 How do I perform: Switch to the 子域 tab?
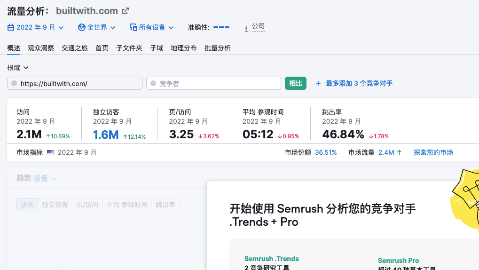[157, 48]
